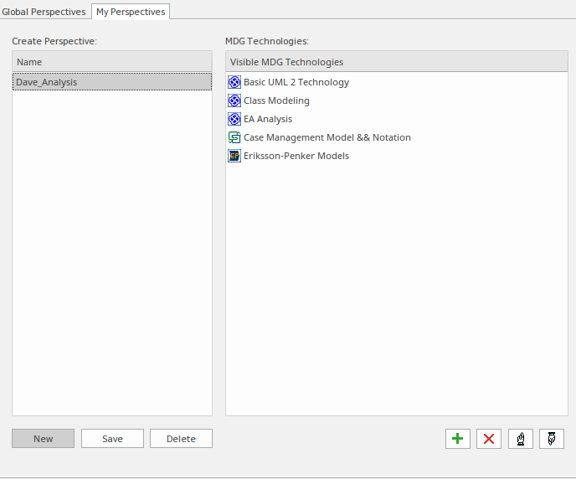Click the hand pointing down move-down icon

pos(552,439)
